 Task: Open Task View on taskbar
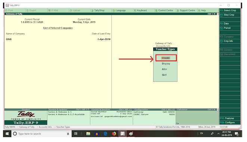click(76, 134)
